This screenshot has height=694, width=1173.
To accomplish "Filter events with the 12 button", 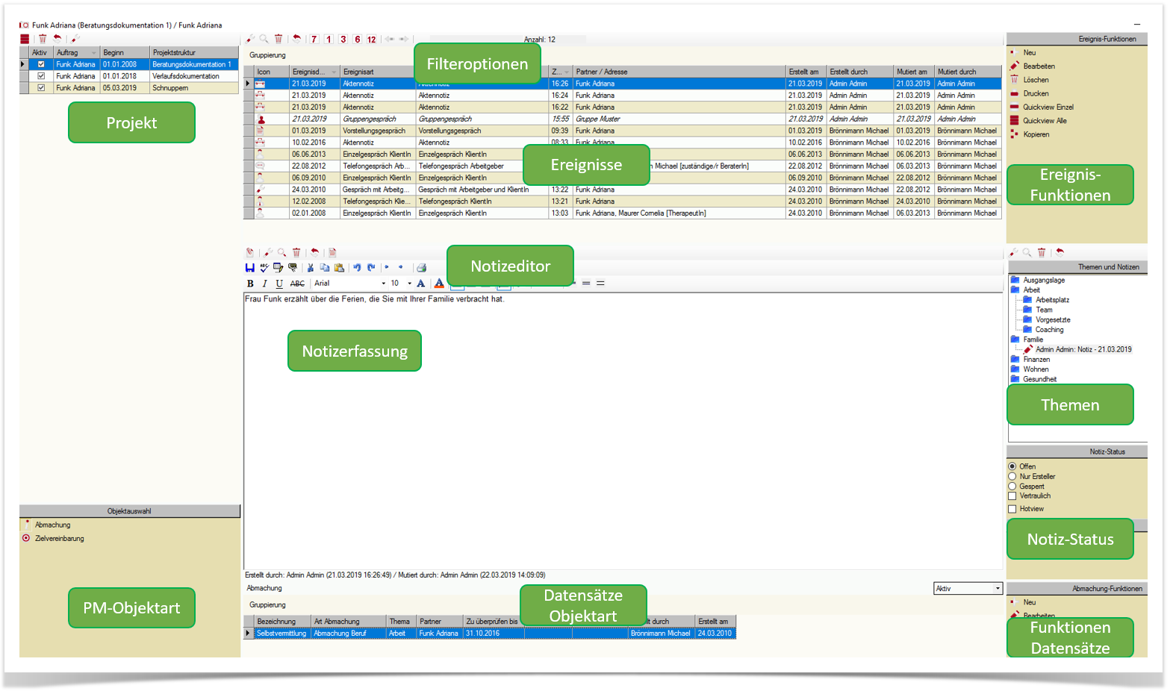I will [x=372, y=40].
